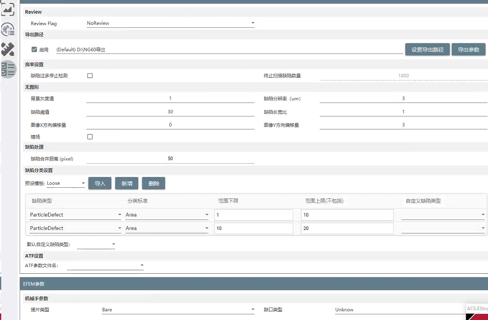The width and height of the screenshot is (488, 320).
Task: Open first row ParticleDefect type dropdown
Action: (x=75, y=215)
